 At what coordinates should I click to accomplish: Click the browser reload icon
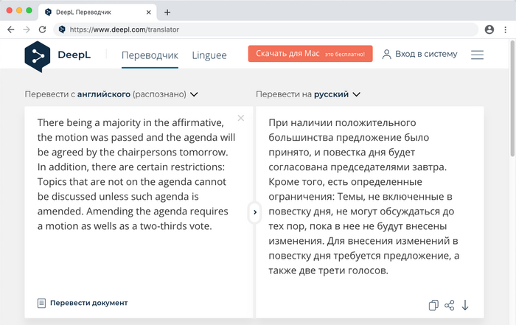[x=42, y=29]
